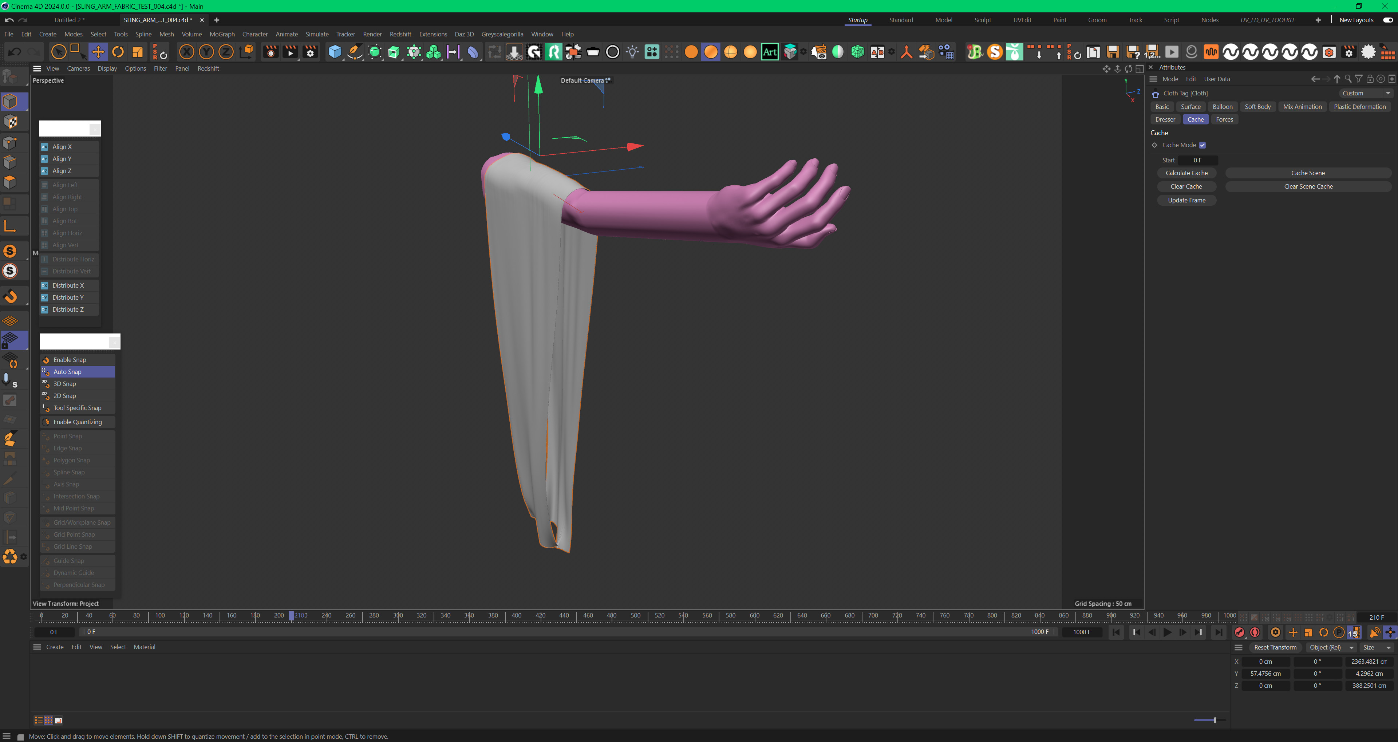The width and height of the screenshot is (1398, 742).
Task: Click the Start frame input field
Action: pos(1197,160)
